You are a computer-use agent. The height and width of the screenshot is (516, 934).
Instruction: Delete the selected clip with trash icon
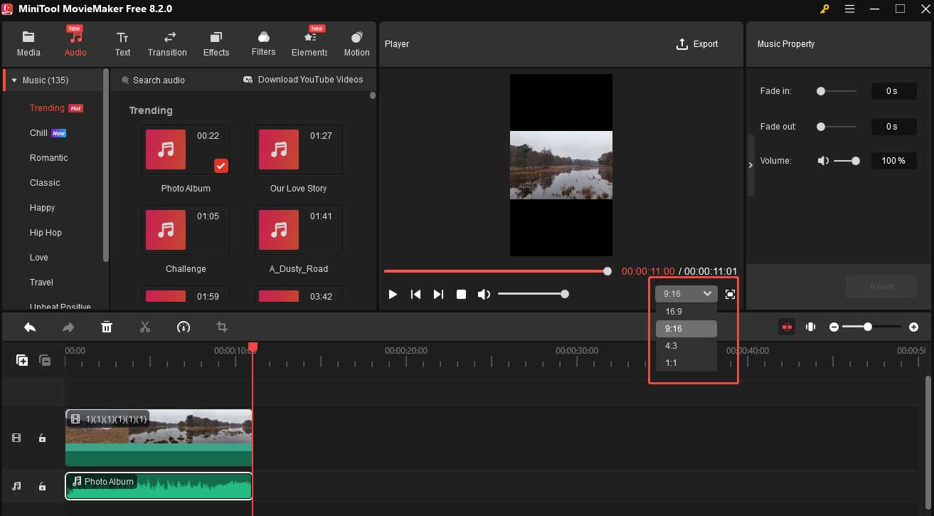pyautogui.click(x=107, y=327)
